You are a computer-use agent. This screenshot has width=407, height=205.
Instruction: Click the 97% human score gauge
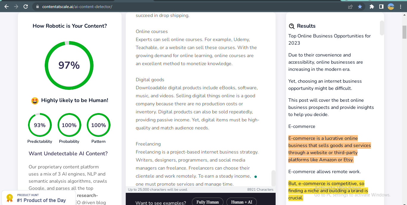69,65
